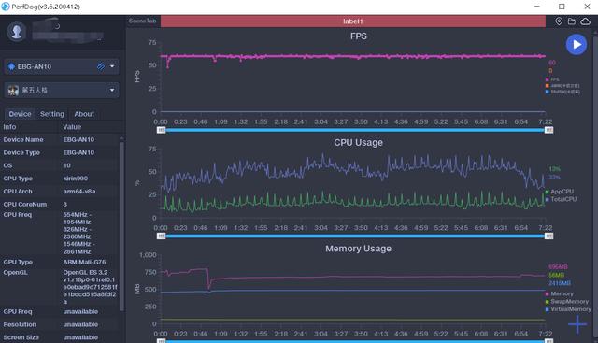Click right handle of CPU Usage range slider
The height and width of the screenshot is (343, 598).
548,236
